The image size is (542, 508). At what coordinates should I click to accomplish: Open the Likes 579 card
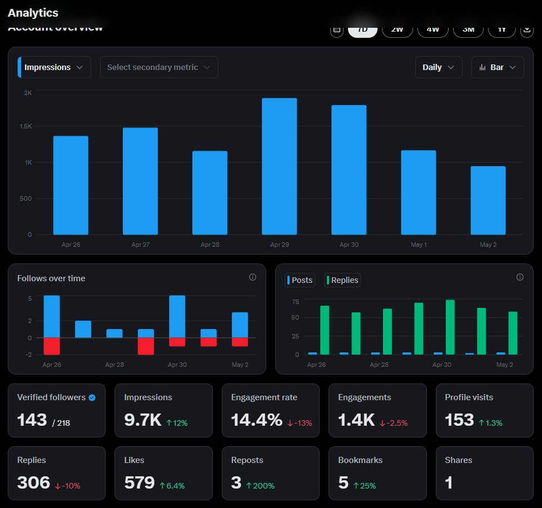tap(163, 474)
